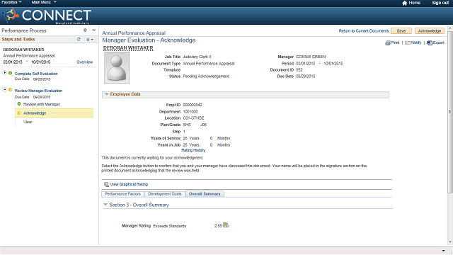
Task: Click the Home house icon
Action: click(404, 3)
